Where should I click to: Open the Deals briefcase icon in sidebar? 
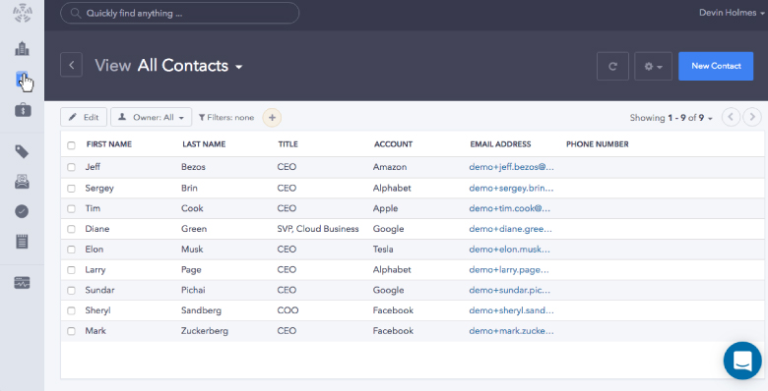coord(23,110)
